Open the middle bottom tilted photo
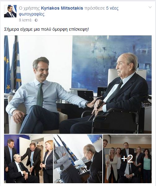Screen dimensions: 156x186 click(78, 159)
